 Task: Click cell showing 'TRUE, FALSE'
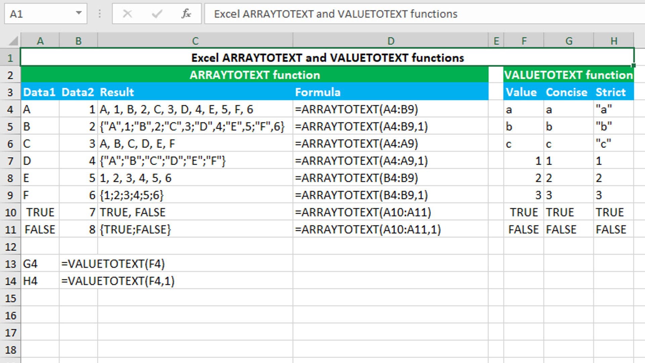pyautogui.click(x=195, y=212)
